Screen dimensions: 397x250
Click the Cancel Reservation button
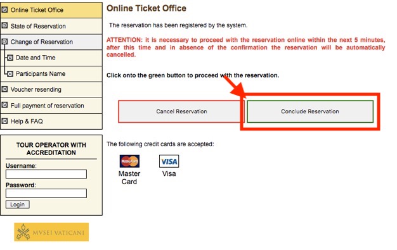click(x=181, y=111)
